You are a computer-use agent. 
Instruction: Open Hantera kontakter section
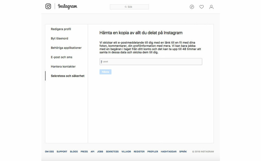pyautogui.click(x=63, y=66)
